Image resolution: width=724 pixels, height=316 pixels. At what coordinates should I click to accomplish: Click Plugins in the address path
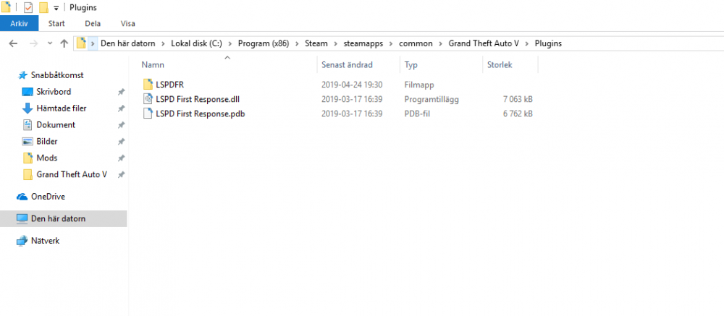click(548, 44)
